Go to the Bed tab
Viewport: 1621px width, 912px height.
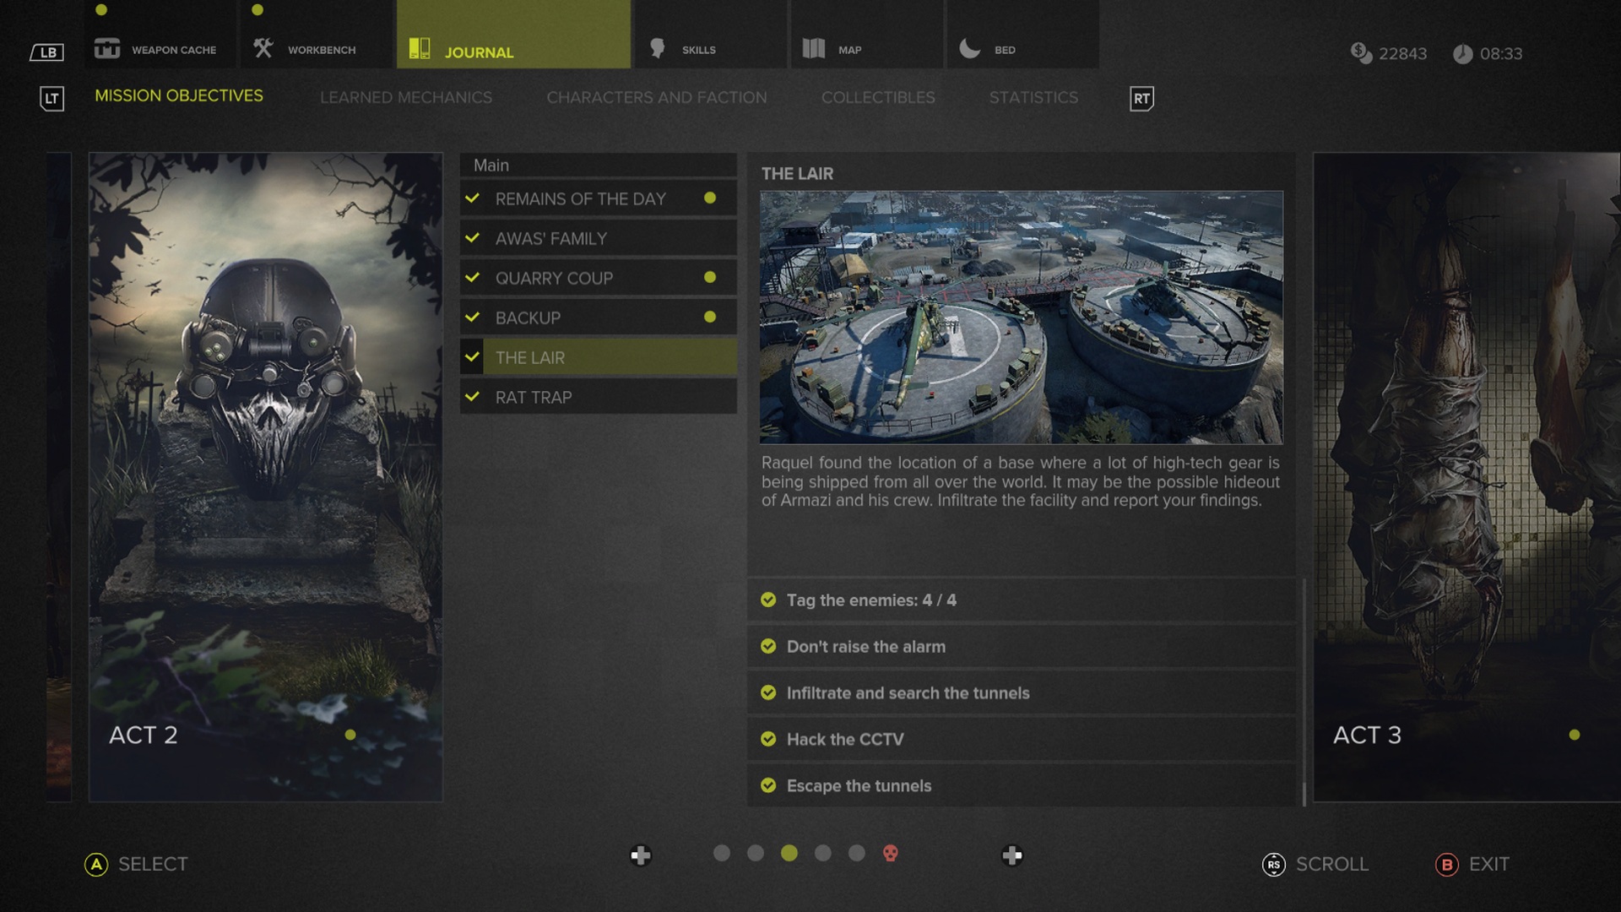tap(1022, 35)
